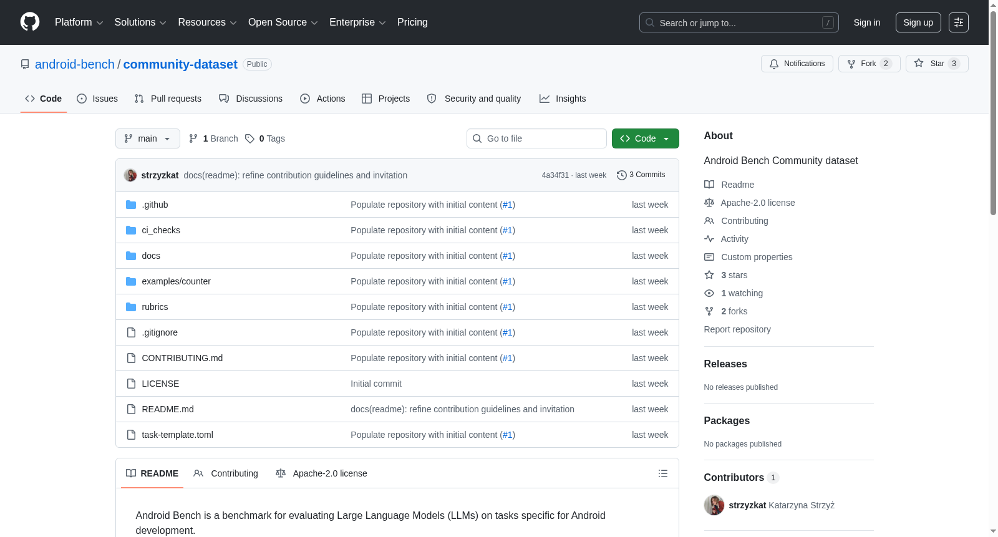998x537 pixels.
Task: Click the LICENSE file icon
Action: pyautogui.click(x=131, y=384)
